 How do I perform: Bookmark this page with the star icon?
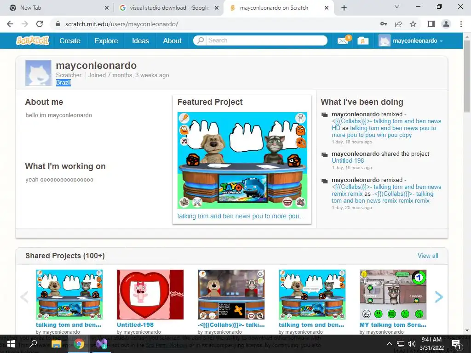click(413, 24)
